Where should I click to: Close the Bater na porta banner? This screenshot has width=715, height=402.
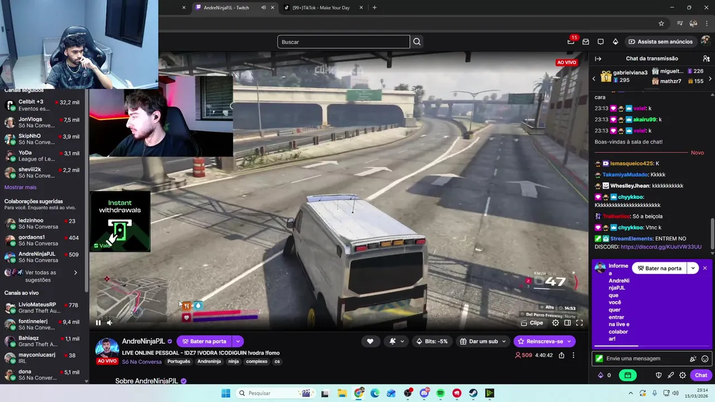tap(705, 268)
